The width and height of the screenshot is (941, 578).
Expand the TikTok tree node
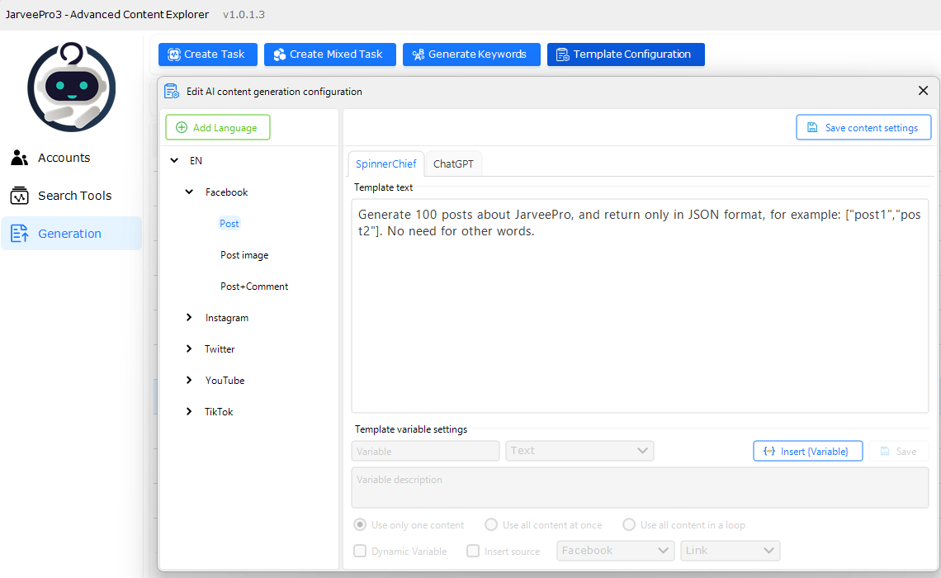(189, 411)
